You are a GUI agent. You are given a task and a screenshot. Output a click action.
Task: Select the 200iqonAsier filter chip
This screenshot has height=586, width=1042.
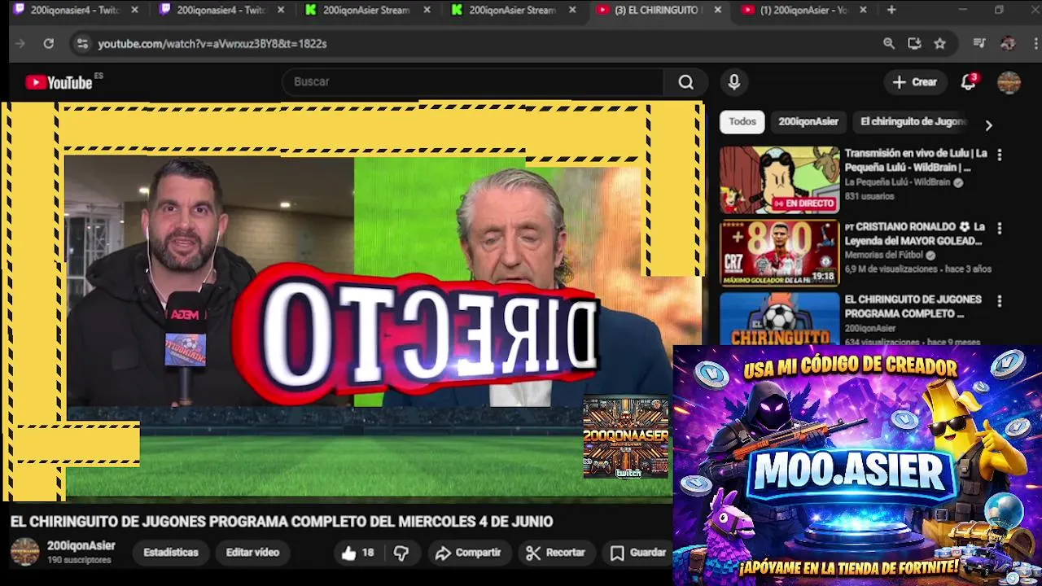[808, 121]
